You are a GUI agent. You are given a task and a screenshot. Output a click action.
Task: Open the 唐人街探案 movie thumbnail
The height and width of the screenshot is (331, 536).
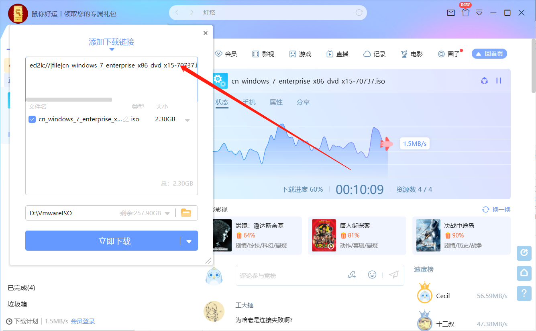(x=324, y=235)
